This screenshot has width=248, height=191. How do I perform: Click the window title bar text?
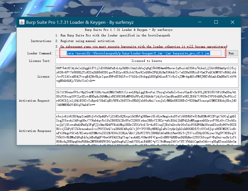point(80,22)
